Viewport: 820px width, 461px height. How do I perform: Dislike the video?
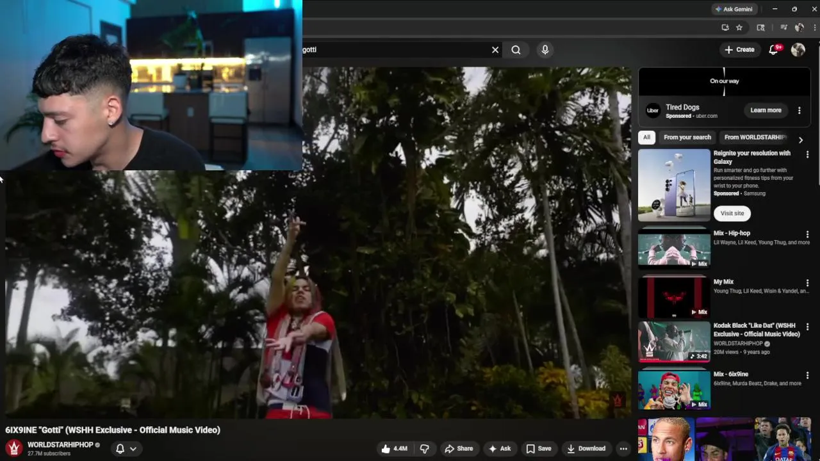424,449
